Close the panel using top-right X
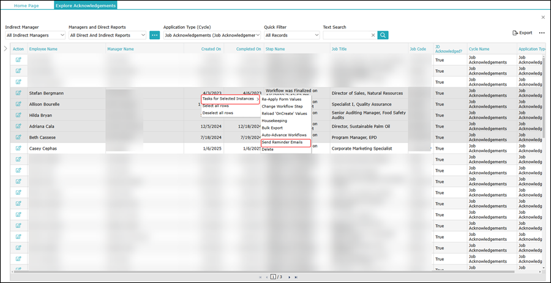 point(542,17)
